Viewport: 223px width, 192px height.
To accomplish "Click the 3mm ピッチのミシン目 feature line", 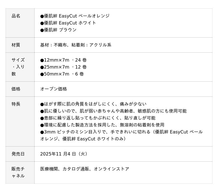I will pos(122,135).
